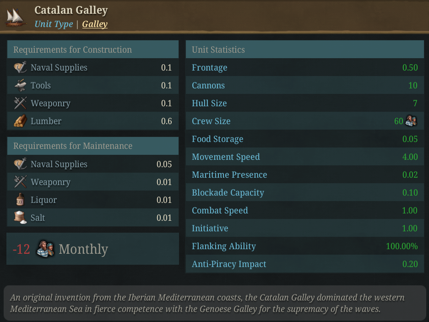Click the Lumber logs icon
The height and width of the screenshot is (322, 429).
[x=20, y=121]
